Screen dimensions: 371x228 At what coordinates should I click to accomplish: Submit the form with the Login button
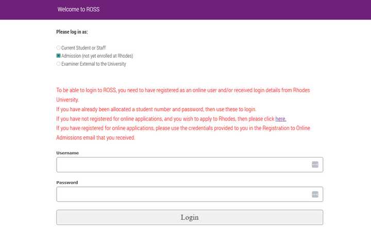click(x=190, y=217)
